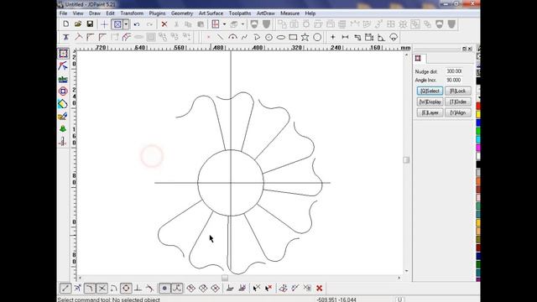Toggle the curve node snap button in the bottom bar
Image resolution: width=537 pixels, height=302 pixels.
[177, 289]
